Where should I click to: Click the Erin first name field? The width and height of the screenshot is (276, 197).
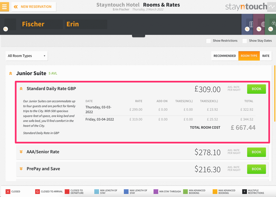click(x=86, y=24)
